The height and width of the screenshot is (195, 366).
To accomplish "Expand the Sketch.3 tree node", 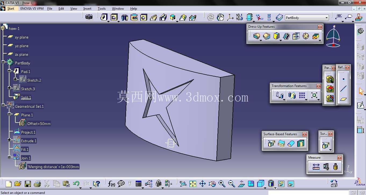I will point(9,88).
